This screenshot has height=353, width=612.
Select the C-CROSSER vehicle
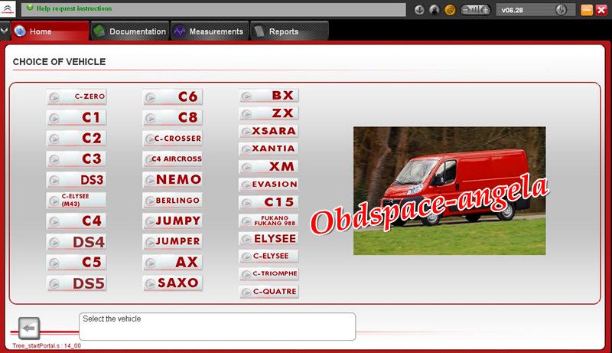click(173, 139)
